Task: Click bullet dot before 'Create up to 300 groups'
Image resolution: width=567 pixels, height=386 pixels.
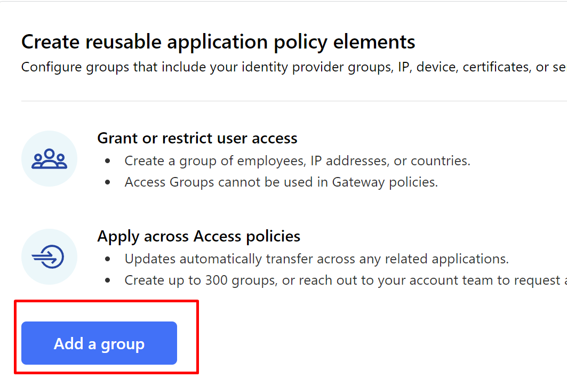Action: (x=109, y=280)
